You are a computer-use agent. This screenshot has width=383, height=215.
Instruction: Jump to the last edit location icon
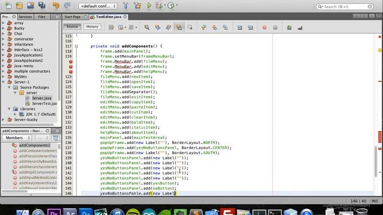point(111,27)
